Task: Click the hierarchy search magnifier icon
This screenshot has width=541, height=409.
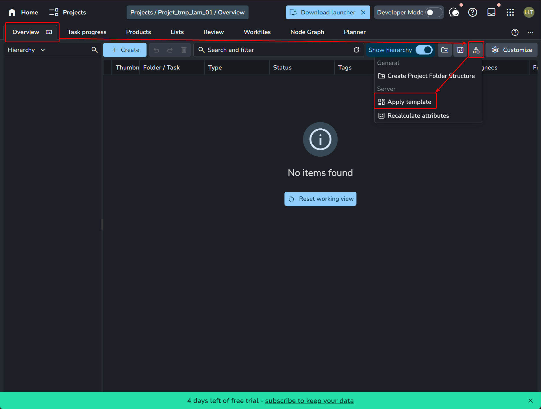Action: point(95,50)
